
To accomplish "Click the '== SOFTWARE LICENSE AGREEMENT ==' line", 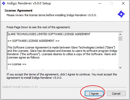I will pyautogui.click(x=33, y=41).
